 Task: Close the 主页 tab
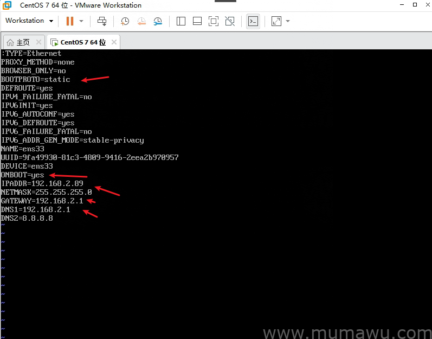coord(39,42)
